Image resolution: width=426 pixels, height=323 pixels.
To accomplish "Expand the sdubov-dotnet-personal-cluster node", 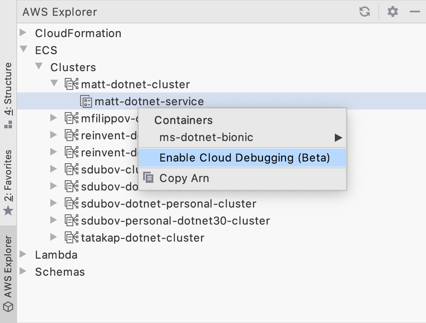I will [x=54, y=203].
